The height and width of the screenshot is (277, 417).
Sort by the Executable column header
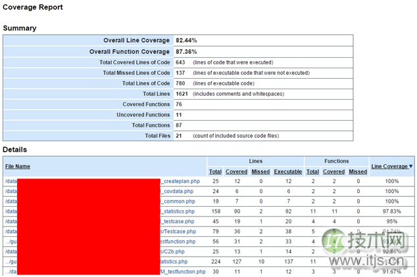tap(288, 171)
